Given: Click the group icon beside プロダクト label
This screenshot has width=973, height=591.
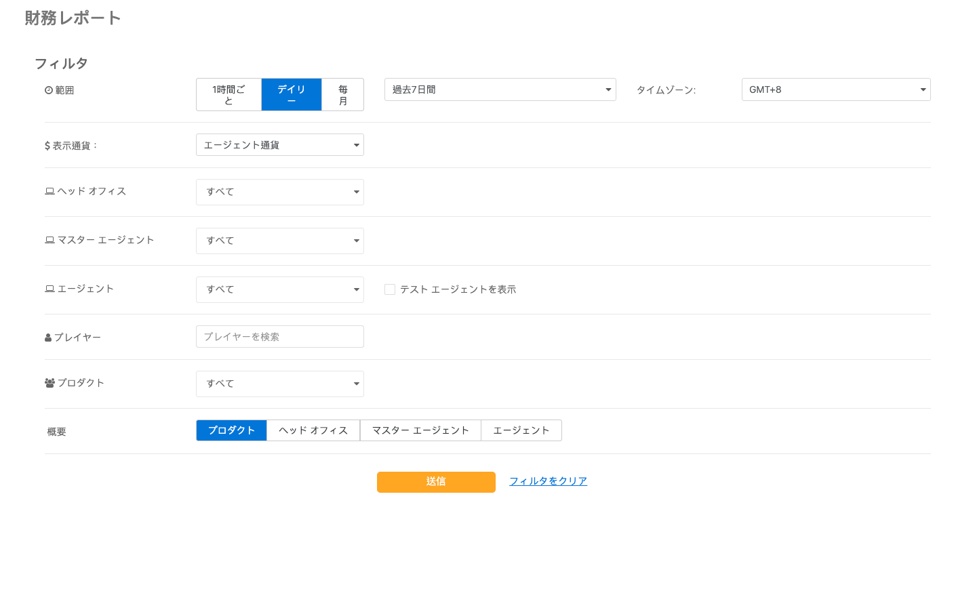Looking at the screenshot, I should 49,383.
